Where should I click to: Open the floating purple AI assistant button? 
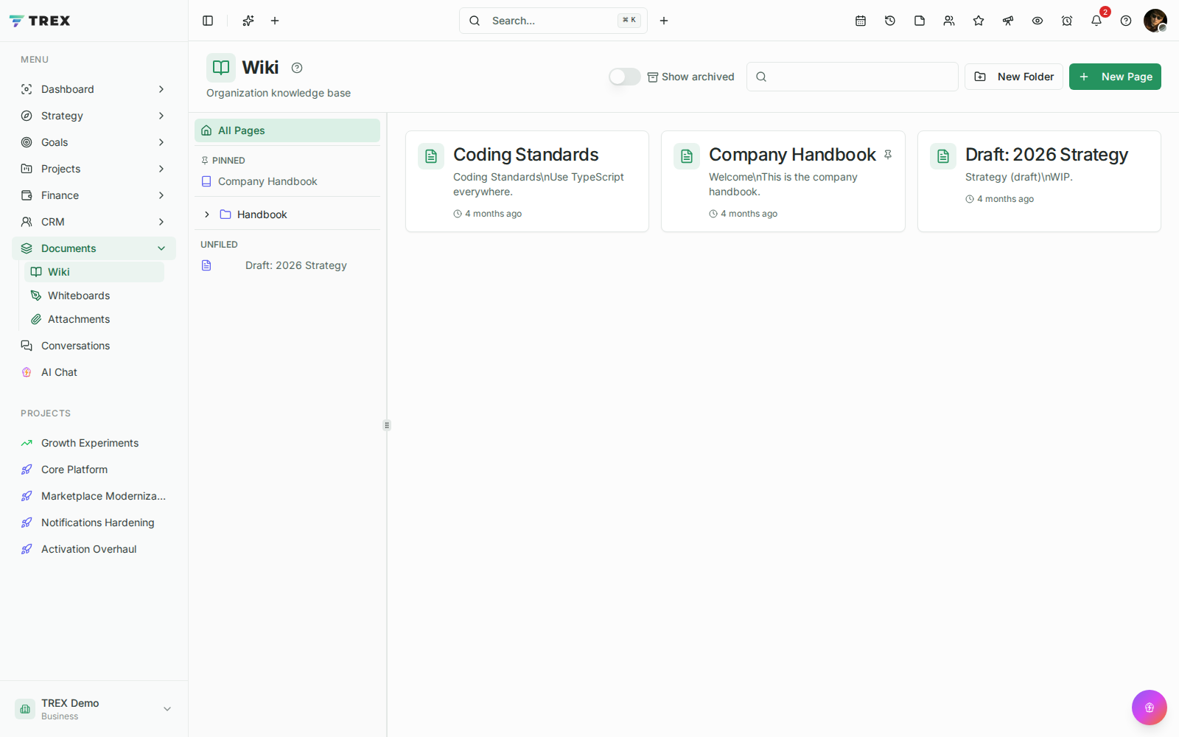pos(1150,708)
